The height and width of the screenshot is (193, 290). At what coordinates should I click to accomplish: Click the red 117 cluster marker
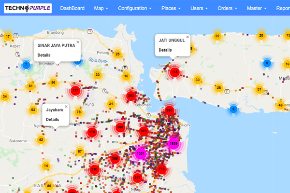[x=75, y=91]
